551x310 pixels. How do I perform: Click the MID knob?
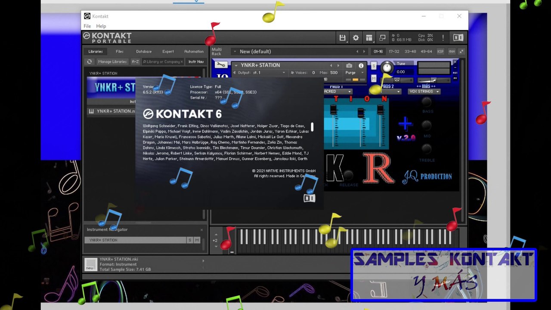point(426,125)
